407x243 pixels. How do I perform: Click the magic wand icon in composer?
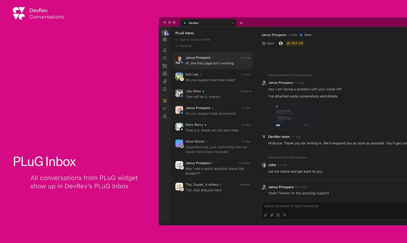click(266, 215)
